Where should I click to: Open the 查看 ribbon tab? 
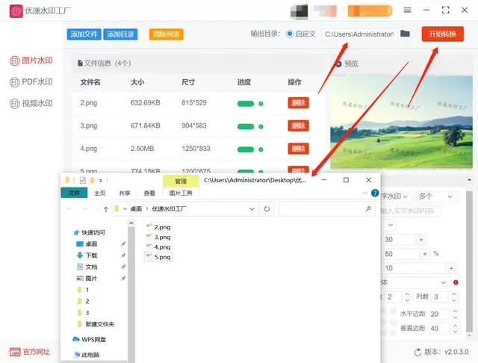(150, 193)
